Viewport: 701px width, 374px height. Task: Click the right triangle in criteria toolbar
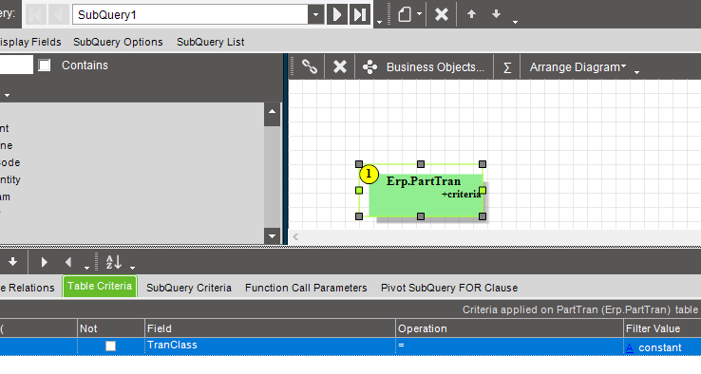[44, 262]
